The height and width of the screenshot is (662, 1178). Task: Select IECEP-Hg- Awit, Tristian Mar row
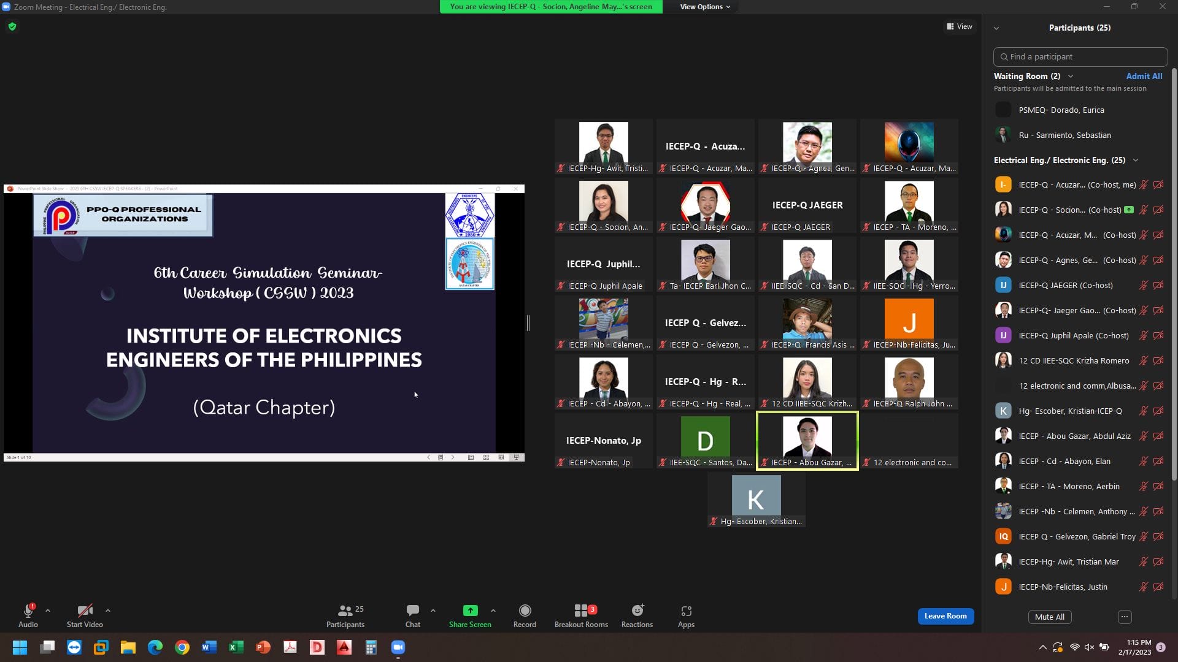click(x=1080, y=561)
